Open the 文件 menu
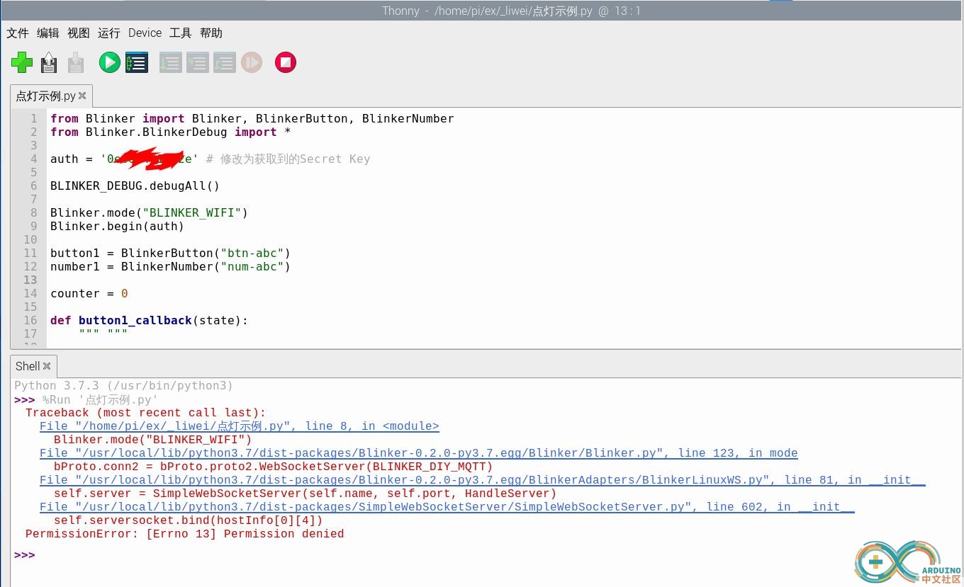 18,33
